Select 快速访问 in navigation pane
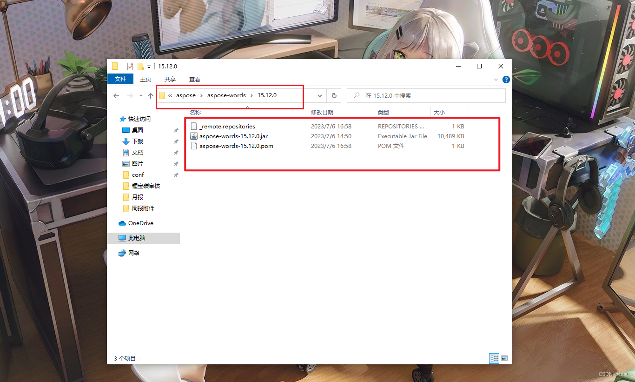 (x=139, y=119)
